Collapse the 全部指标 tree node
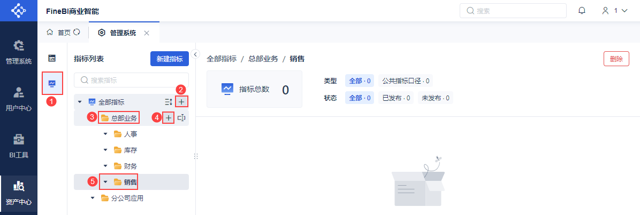This screenshot has height=215, width=640. (80, 102)
